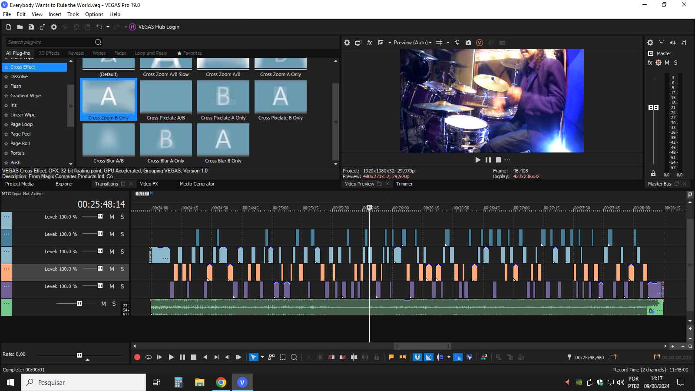Select the Normal Edit tool
Image resolution: width=695 pixels, height=391 pixels.
tap(253, 357)
